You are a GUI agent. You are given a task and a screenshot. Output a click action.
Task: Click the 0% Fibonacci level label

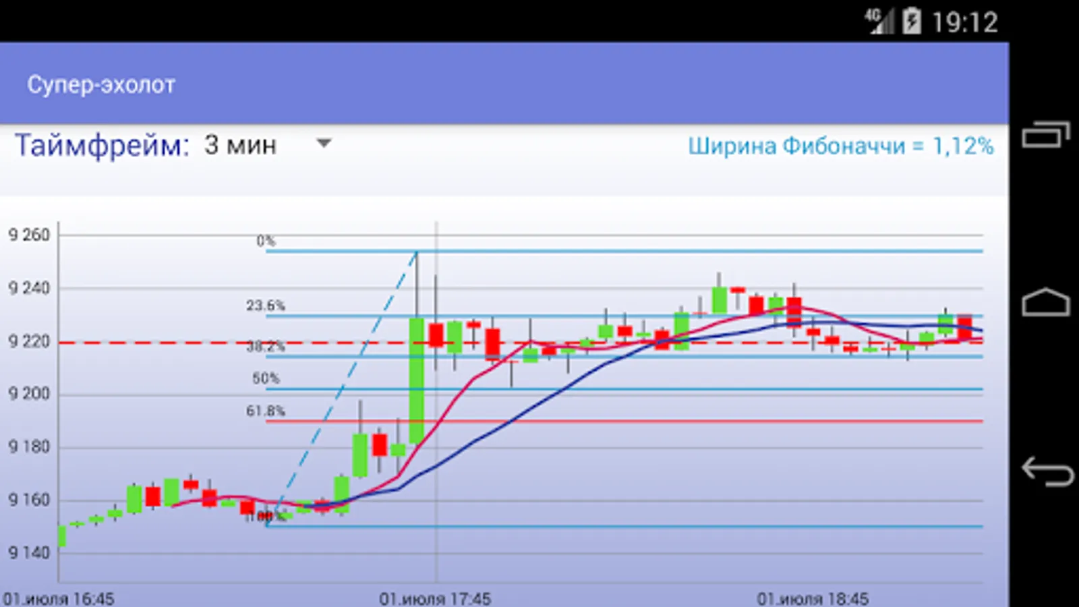click(x=266, y=241)
